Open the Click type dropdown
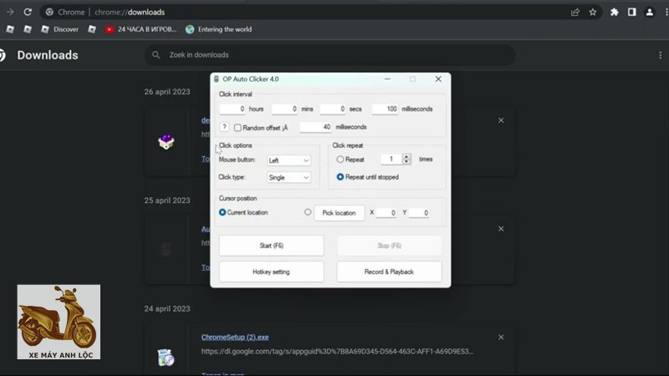Viewport: 669px width, 376px height. pyautogui.click(x=289, y=177)
